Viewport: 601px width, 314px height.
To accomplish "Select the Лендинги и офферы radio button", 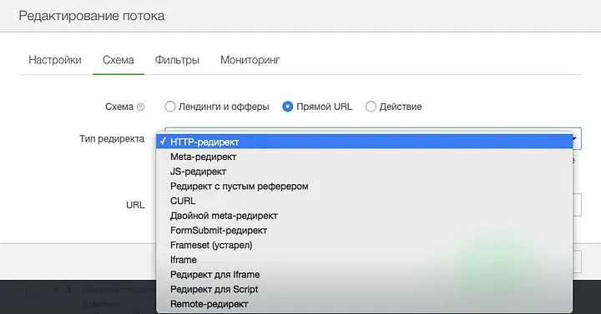I will [x=170, y=107].
